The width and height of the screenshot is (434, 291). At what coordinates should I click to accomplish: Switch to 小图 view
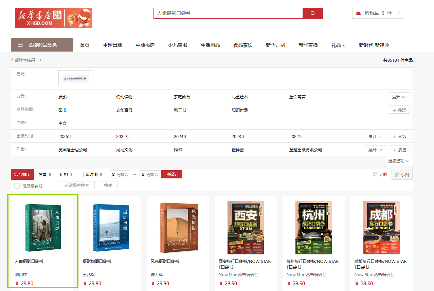pyautogui.click(x=402, y=174)
